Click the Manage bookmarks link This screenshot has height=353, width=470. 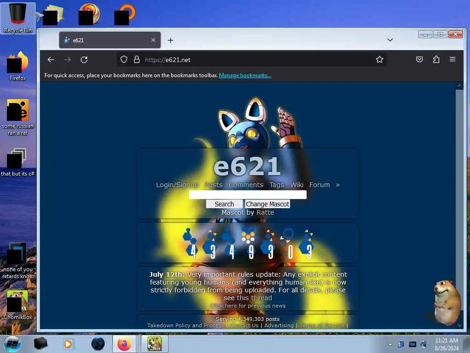pos(245,75)
